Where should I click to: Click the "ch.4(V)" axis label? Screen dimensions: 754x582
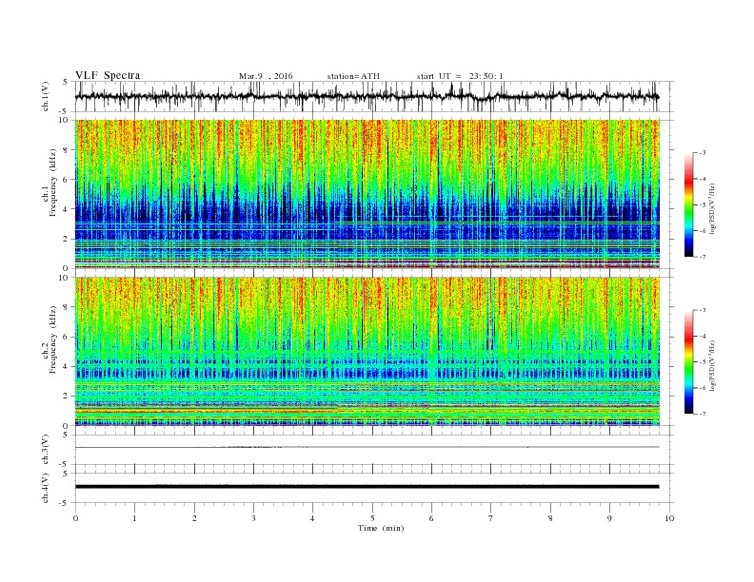click(x=46, y=488)
